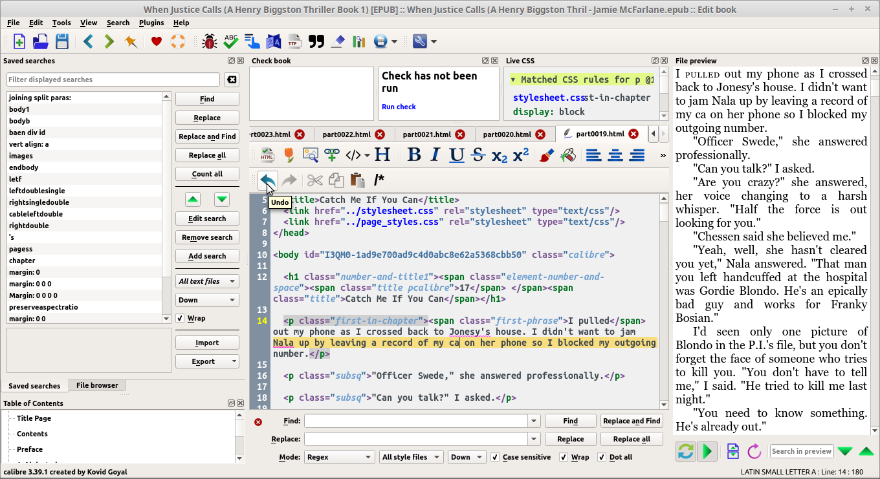Click the Run check link

[399, 107]
